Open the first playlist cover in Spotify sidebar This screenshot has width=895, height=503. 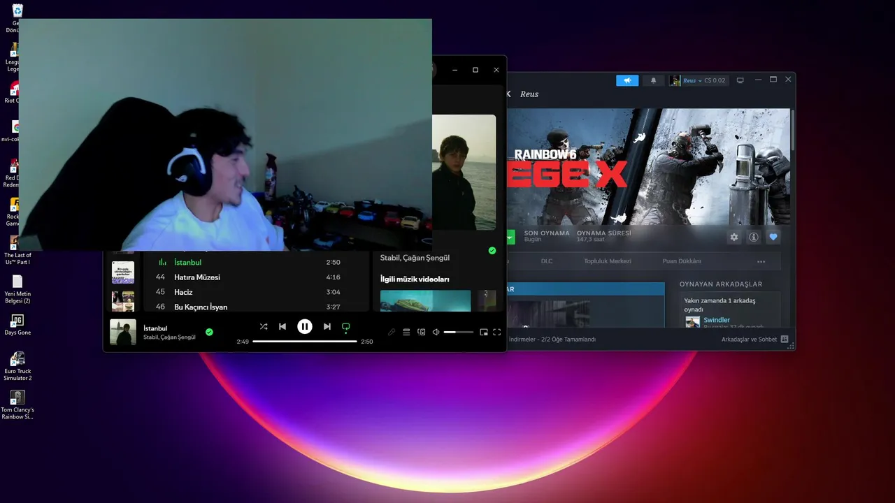[123, 272]
